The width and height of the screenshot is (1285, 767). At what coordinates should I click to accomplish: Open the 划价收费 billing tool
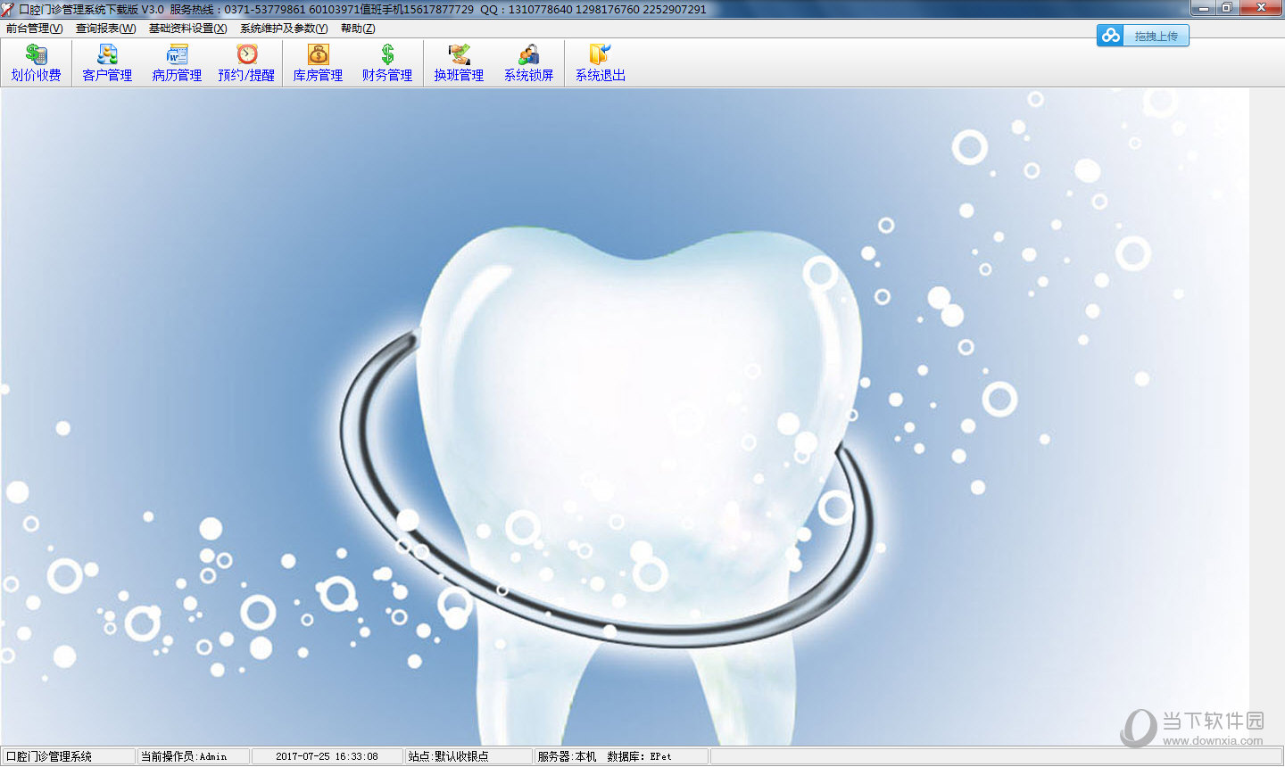point(36,63)
